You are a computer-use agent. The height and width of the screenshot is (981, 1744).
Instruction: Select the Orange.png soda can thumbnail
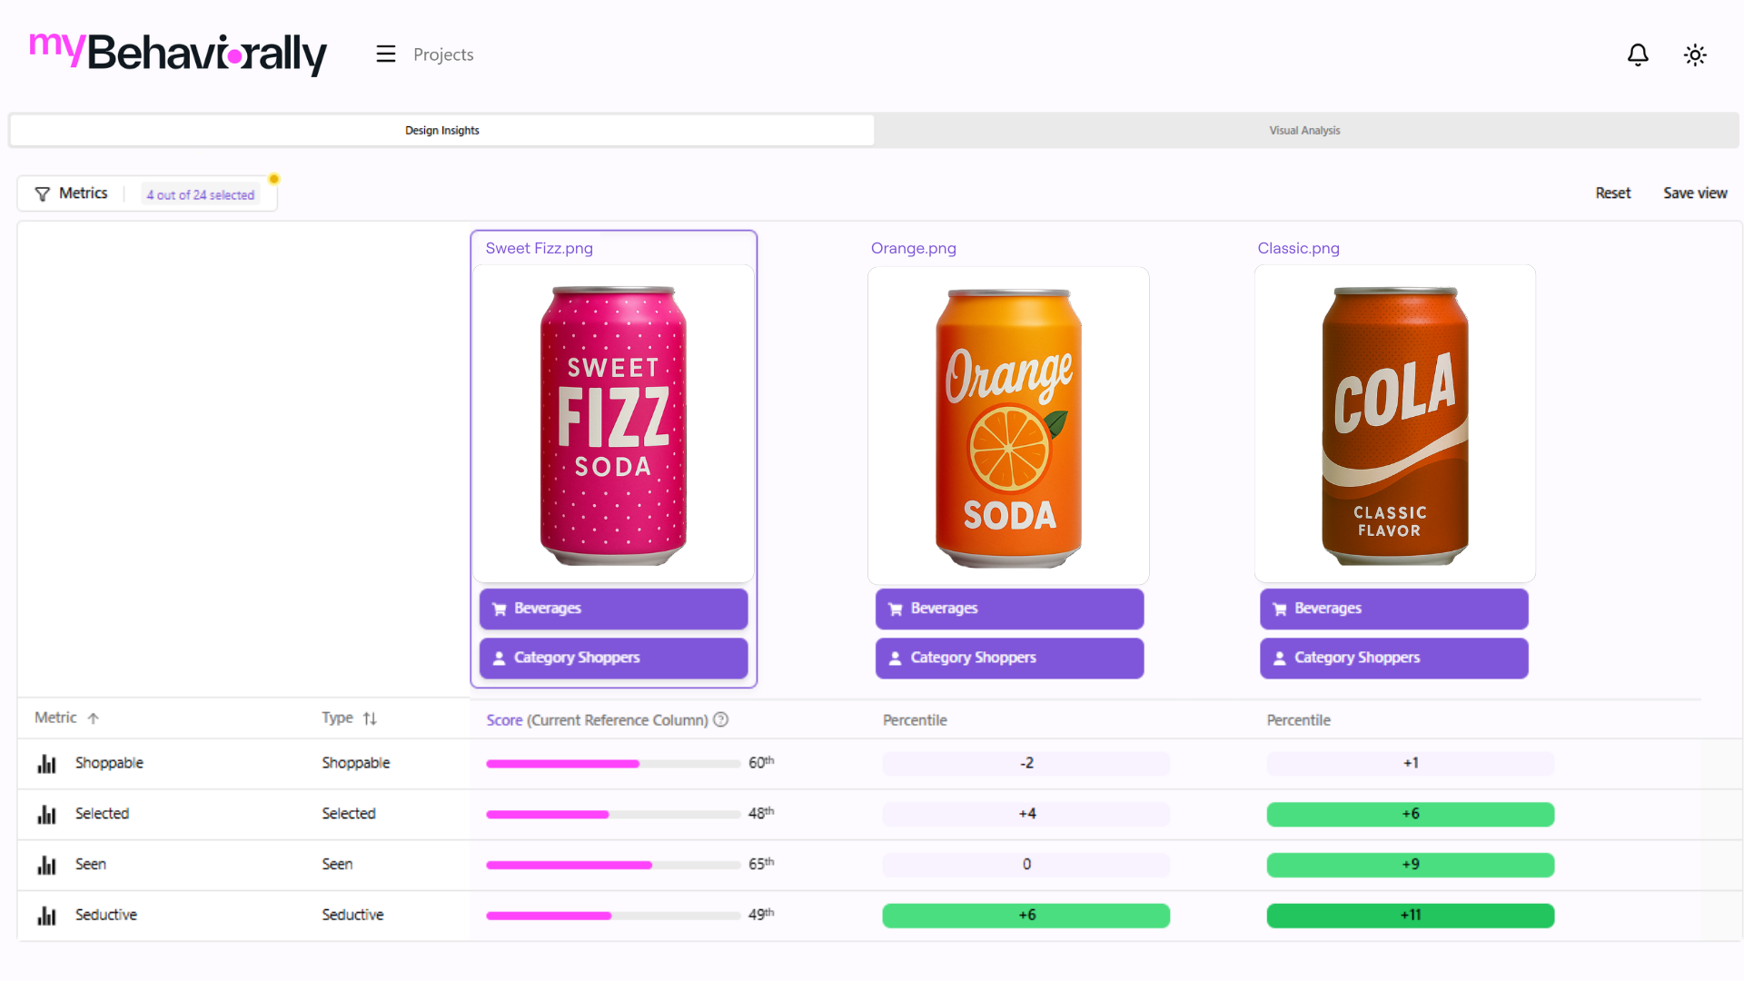1008,425
